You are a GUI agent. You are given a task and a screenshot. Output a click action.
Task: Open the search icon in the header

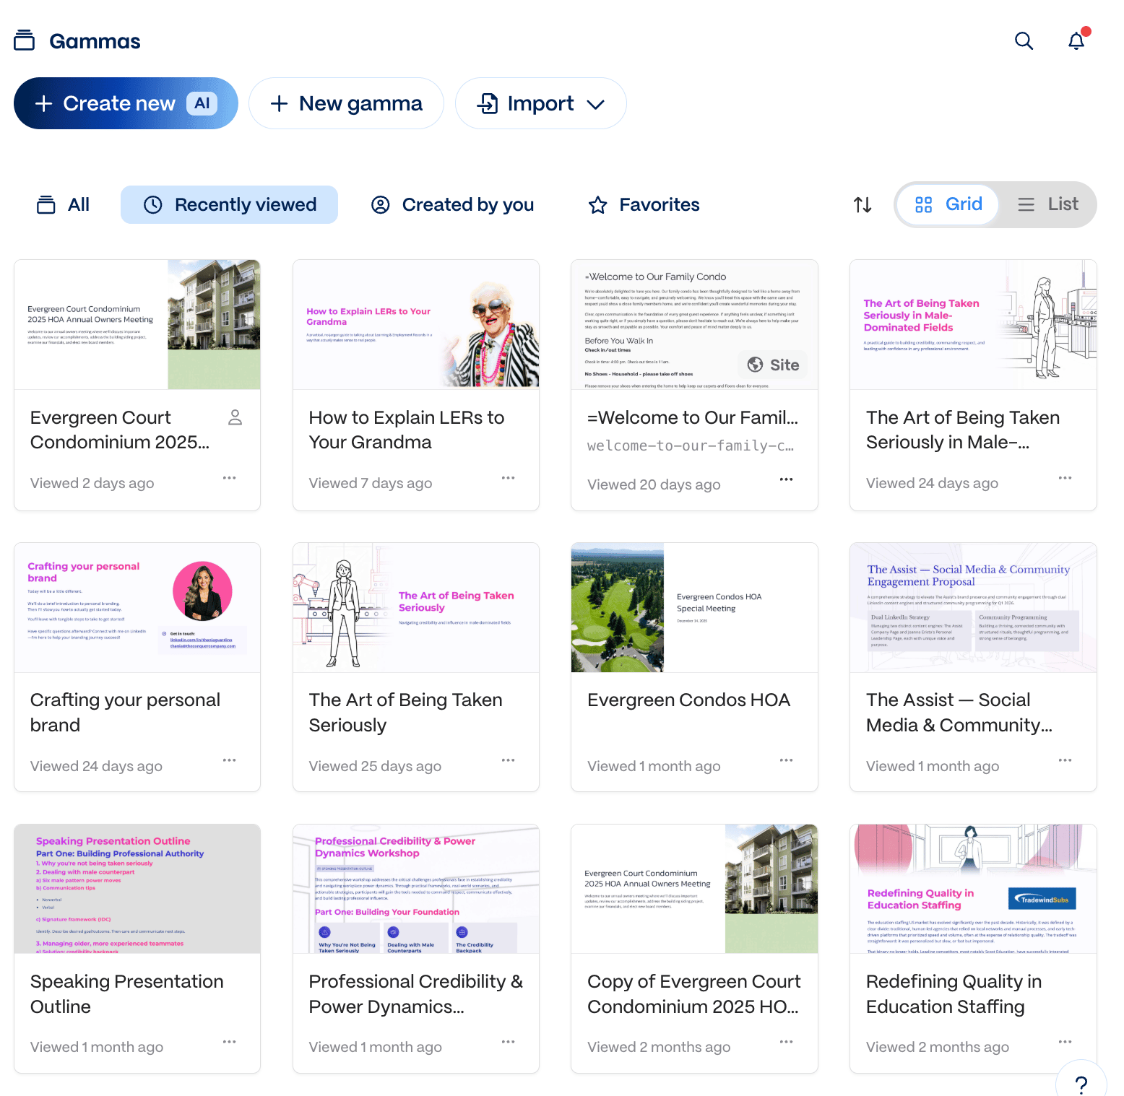pyautogui.click(x=1024, y=41)
